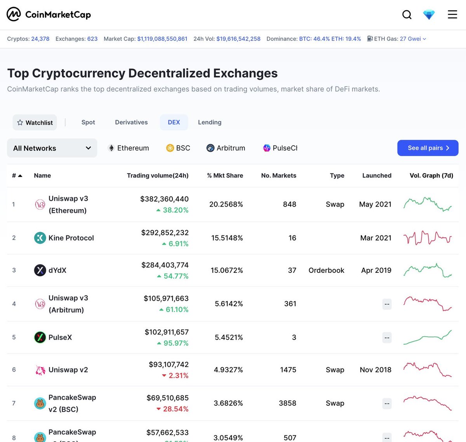
Task: Select the DEX tab
Action: [174, 122]
